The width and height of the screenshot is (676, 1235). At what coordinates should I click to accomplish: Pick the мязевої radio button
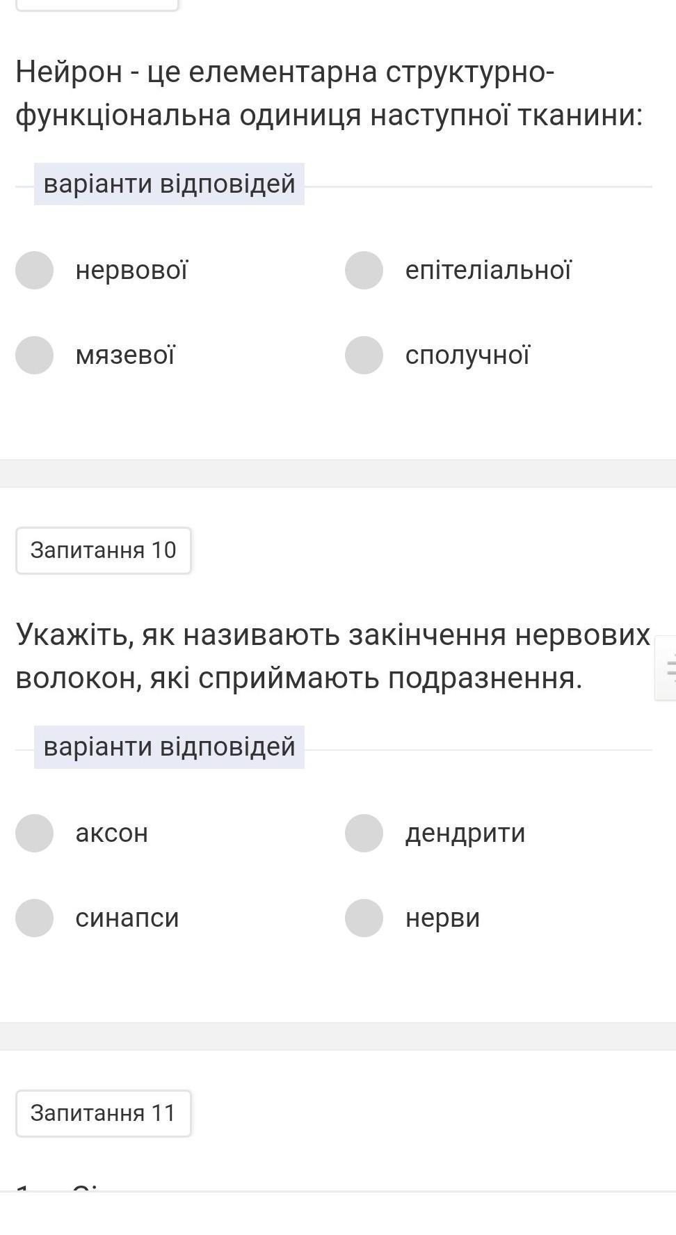[35, 355]
